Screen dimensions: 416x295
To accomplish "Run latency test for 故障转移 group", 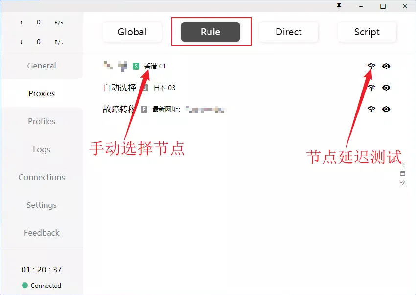I will 371,109.
